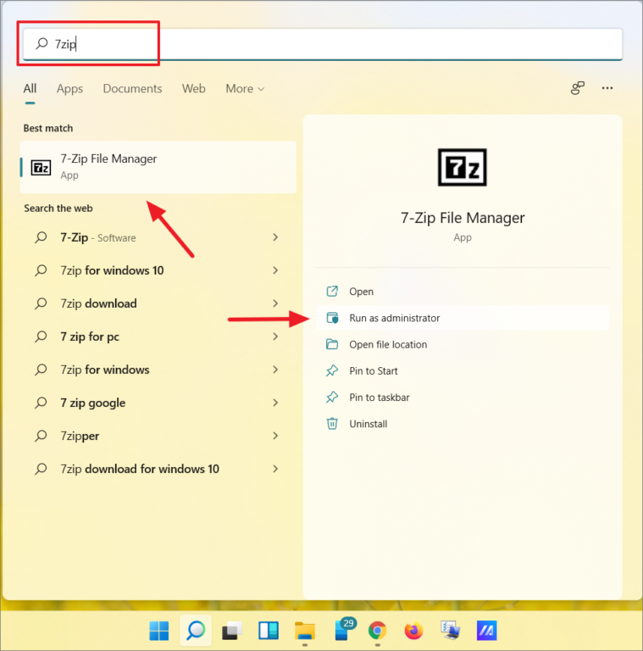
Task: Select the All tab
Action: tap(30, 88)
